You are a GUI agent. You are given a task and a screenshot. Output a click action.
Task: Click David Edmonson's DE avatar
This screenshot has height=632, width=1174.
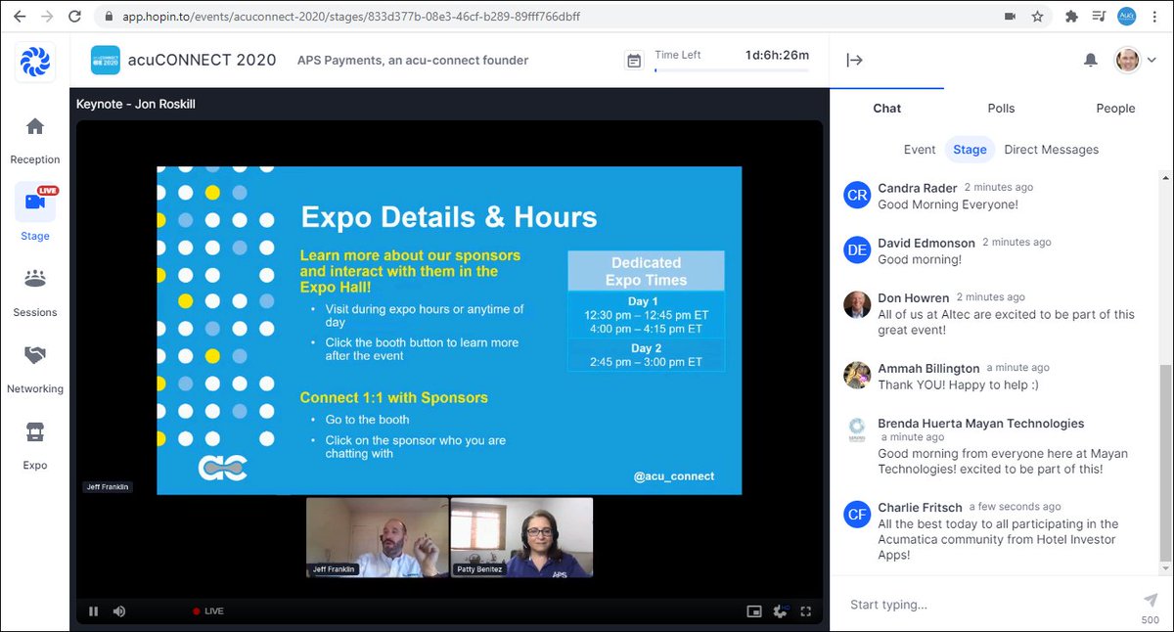[857, 249]
